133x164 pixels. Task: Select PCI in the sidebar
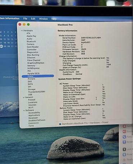pos(29,71)
